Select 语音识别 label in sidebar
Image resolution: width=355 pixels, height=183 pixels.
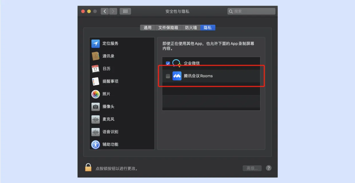[x=110, y=132]
